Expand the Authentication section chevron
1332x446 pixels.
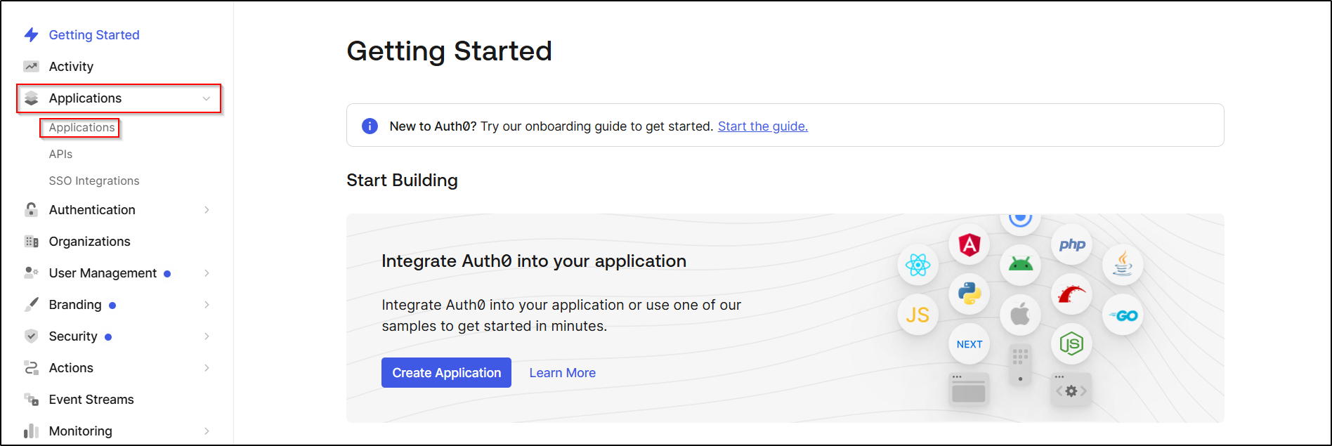pos(207,209)
